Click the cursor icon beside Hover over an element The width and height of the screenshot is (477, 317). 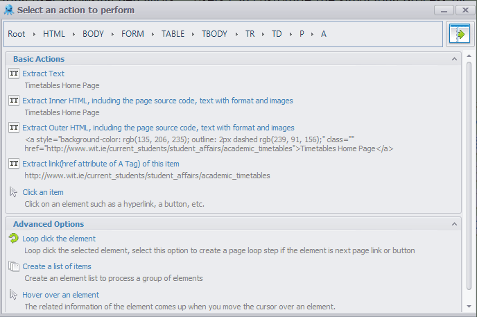point(13,295)
